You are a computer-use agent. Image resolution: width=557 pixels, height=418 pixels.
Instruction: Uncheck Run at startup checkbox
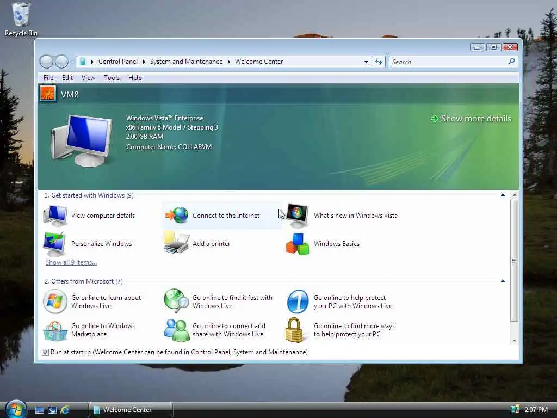click(x=45, y=352)
